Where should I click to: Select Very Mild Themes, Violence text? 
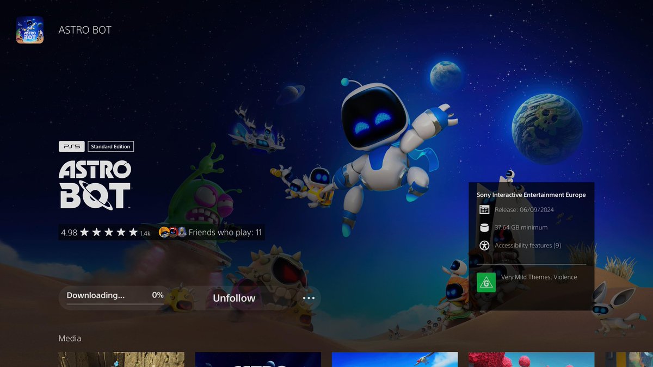point(539,277)
